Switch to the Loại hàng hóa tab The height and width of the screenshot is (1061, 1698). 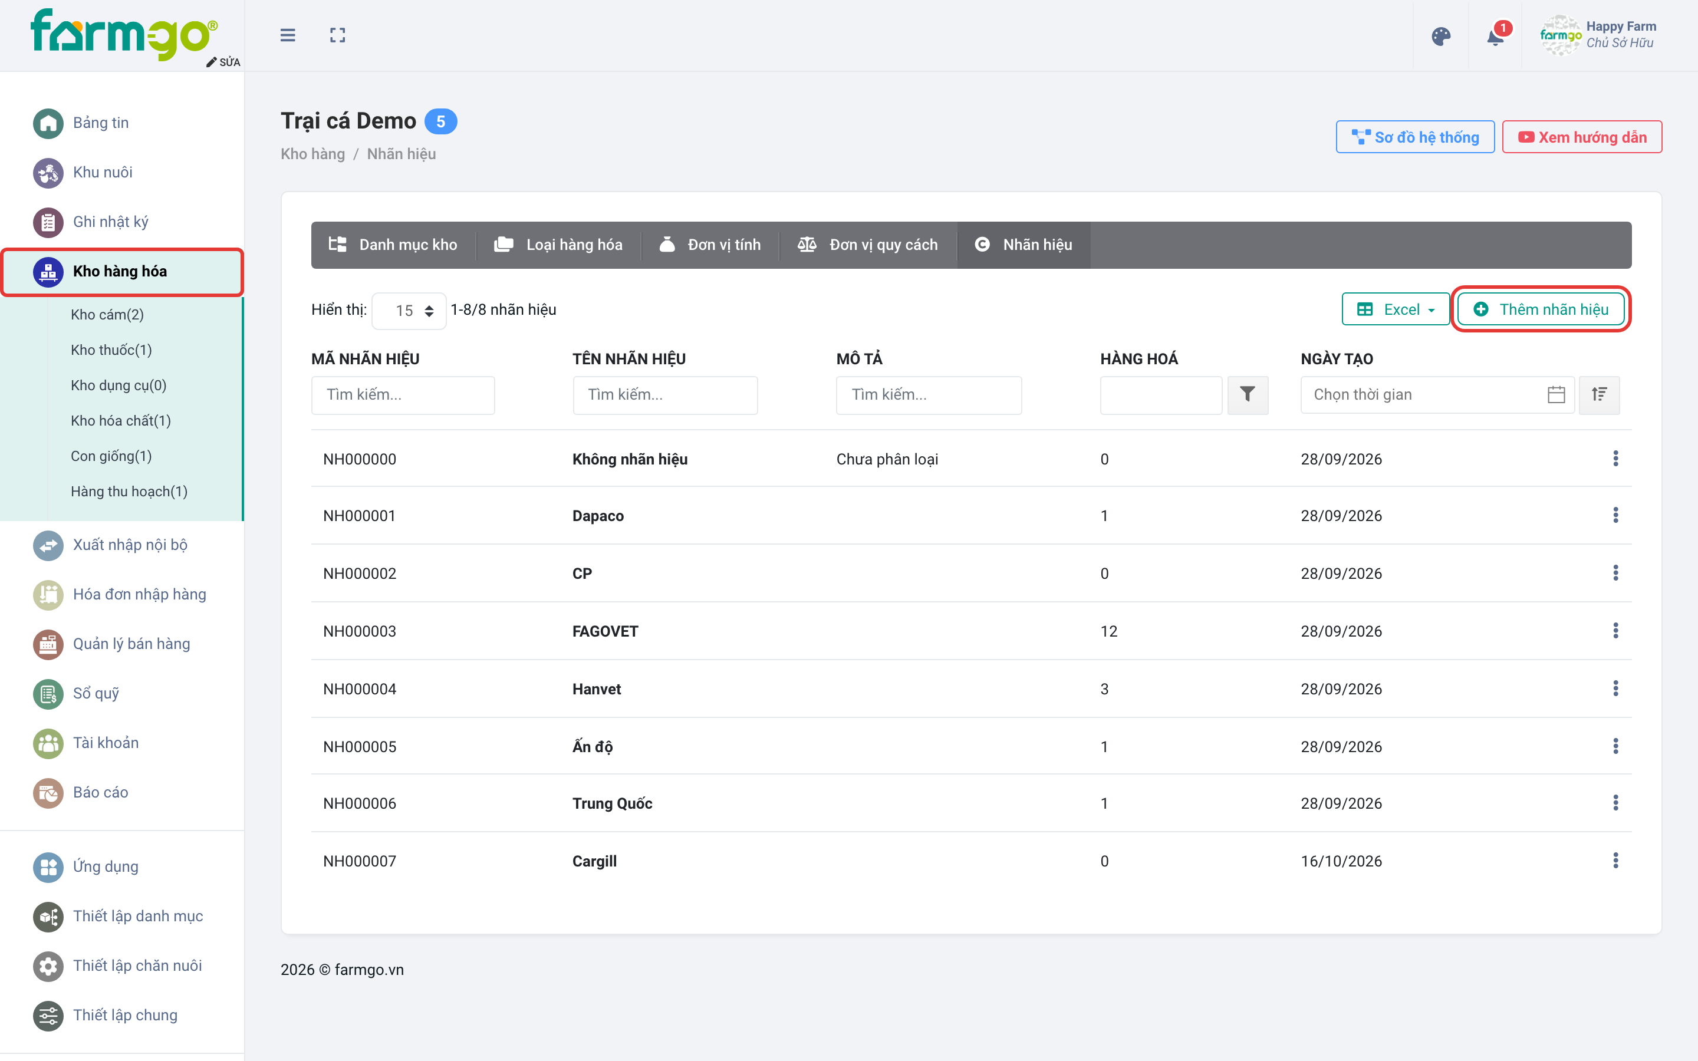558,245
